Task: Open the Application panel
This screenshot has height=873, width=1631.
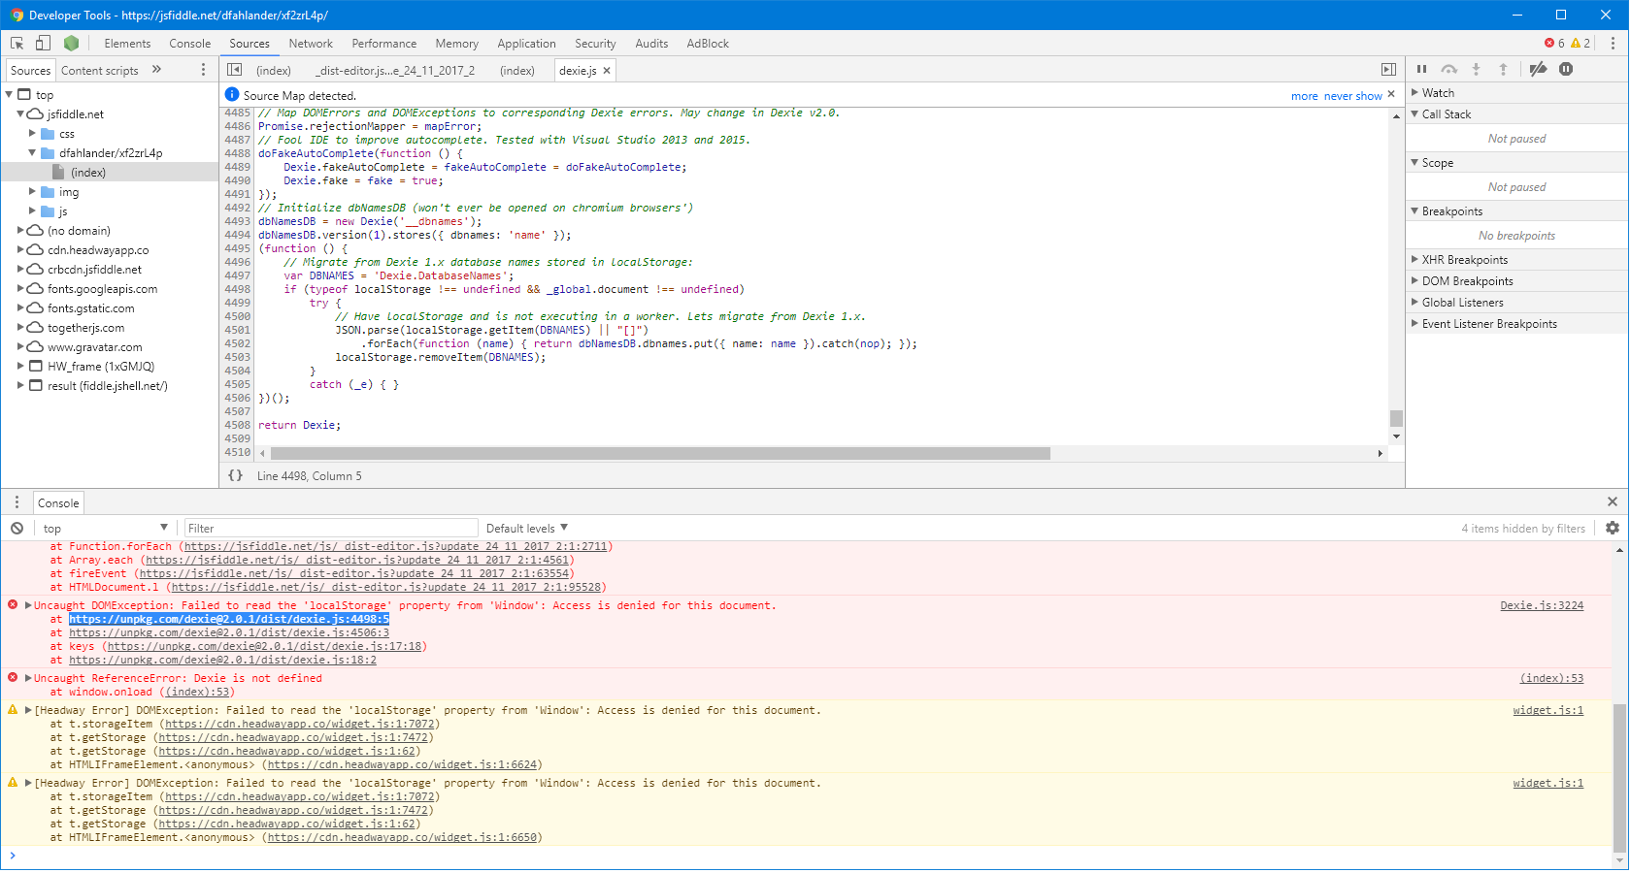Action: coord(526,44)
